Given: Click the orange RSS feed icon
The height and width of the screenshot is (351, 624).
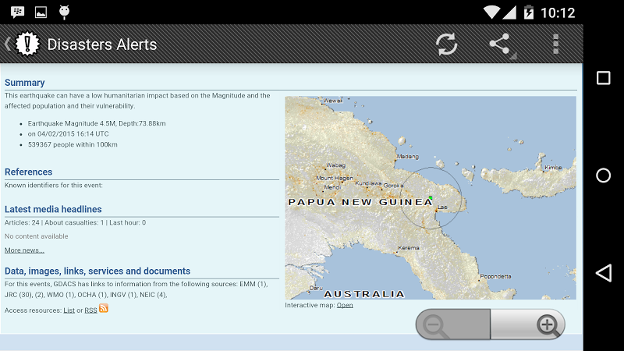Looking at the screenshot, I should coord(104,309).
